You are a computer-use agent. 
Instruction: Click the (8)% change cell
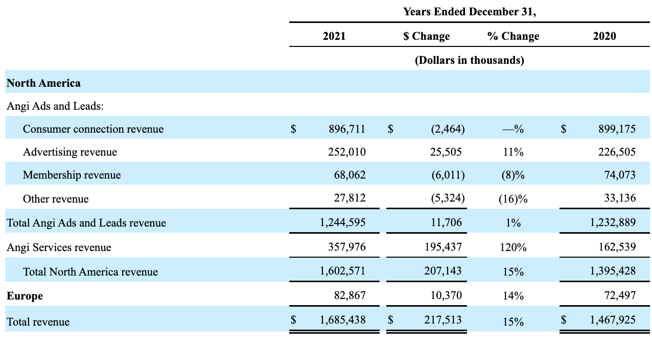pos(513,176)
